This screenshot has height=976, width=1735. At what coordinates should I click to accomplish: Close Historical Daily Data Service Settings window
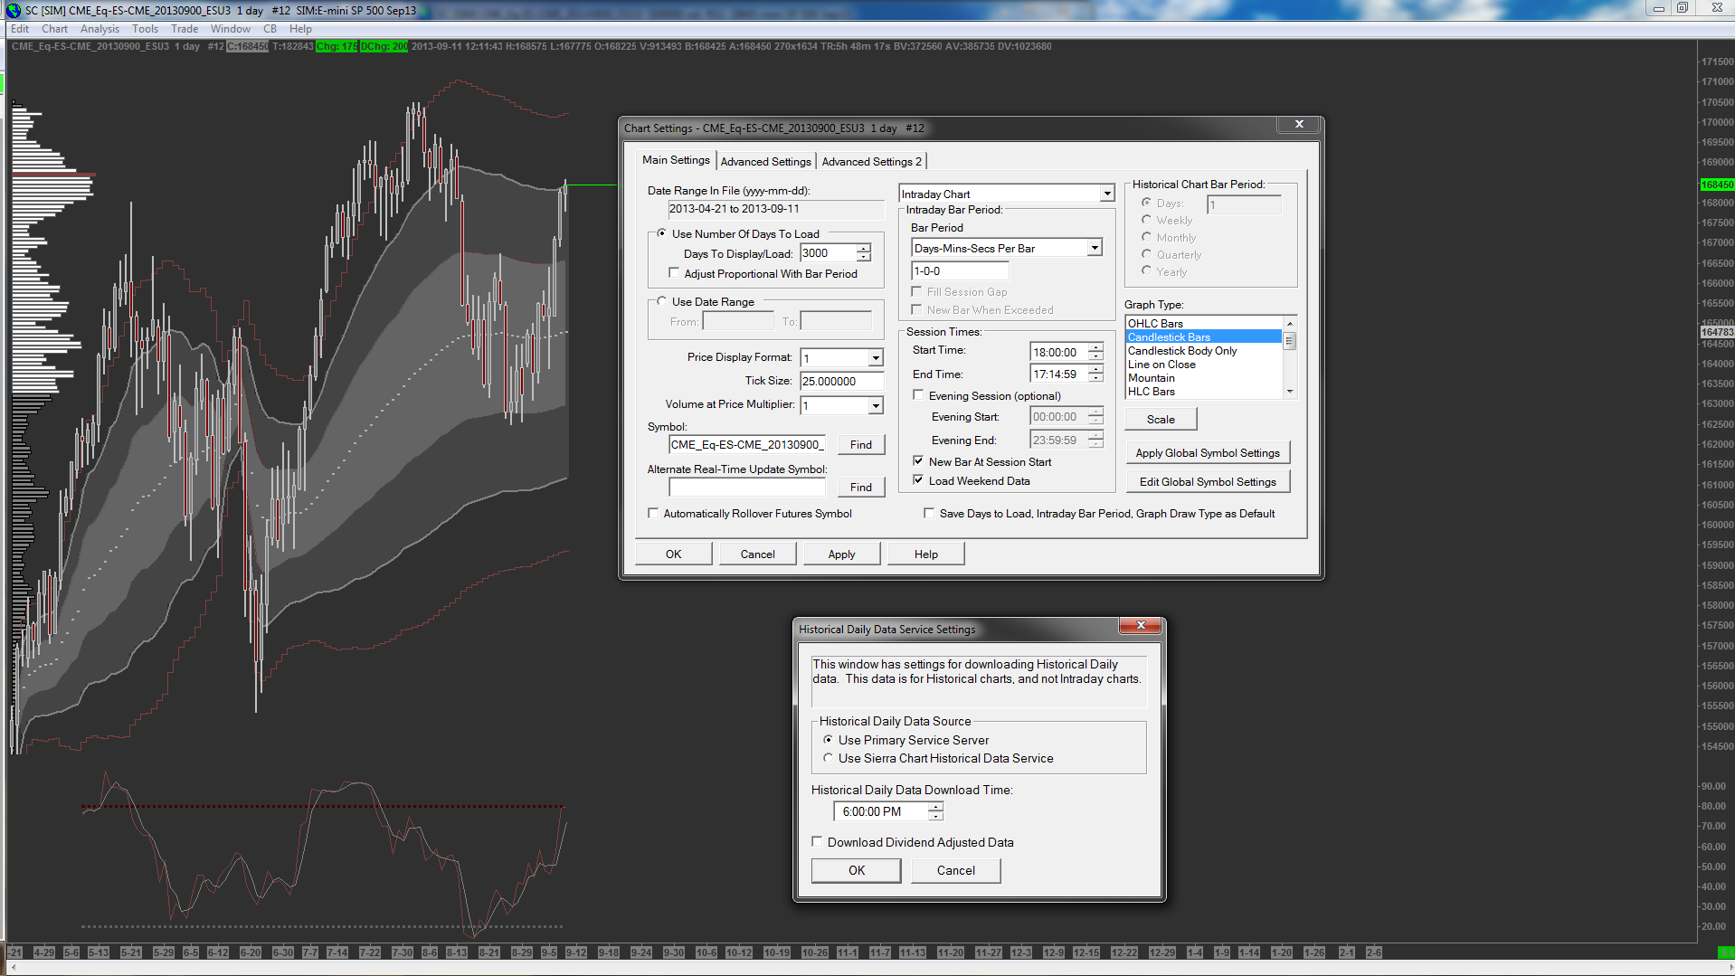point(1141,626)
